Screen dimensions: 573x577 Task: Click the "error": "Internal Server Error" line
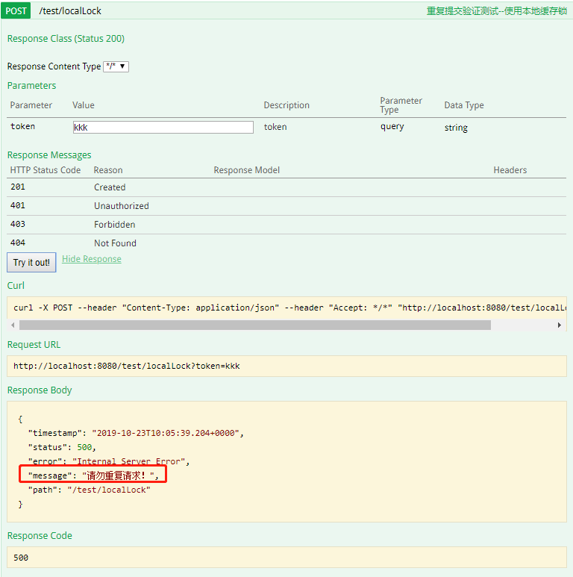tap(109, 461)
